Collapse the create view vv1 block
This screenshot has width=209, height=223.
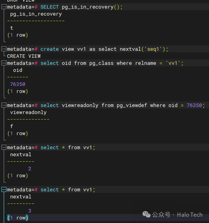point(4,49)
